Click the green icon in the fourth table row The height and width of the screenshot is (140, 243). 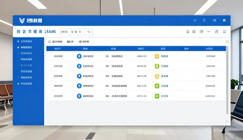pos(157,86)
